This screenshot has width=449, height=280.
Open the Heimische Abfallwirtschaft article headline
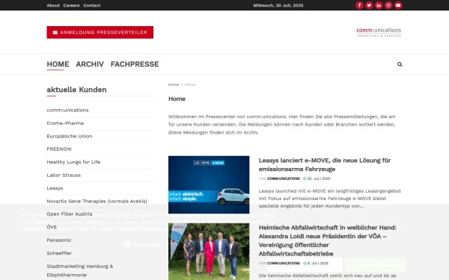point(327,240)
